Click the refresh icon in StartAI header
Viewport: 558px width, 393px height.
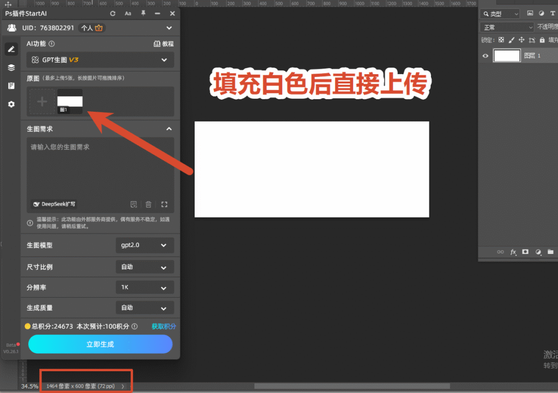pos(113,14)
